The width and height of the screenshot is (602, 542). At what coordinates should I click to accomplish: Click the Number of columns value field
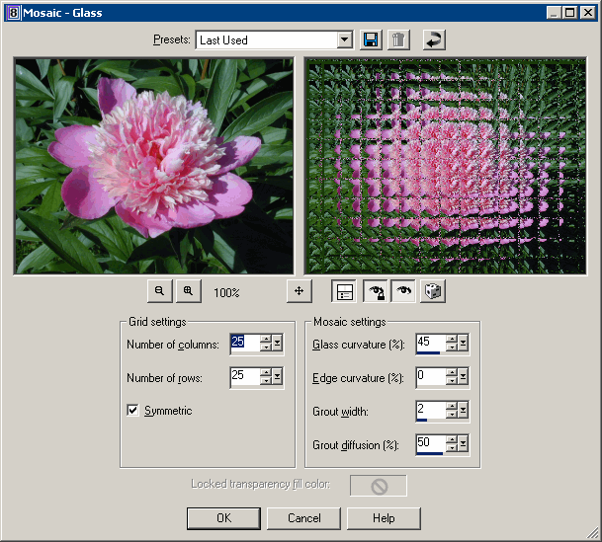click(x=245, y=343)
